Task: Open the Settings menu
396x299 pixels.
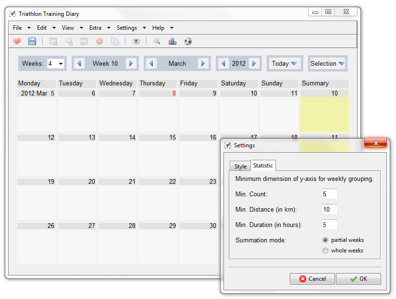Action: click(127, 28)
